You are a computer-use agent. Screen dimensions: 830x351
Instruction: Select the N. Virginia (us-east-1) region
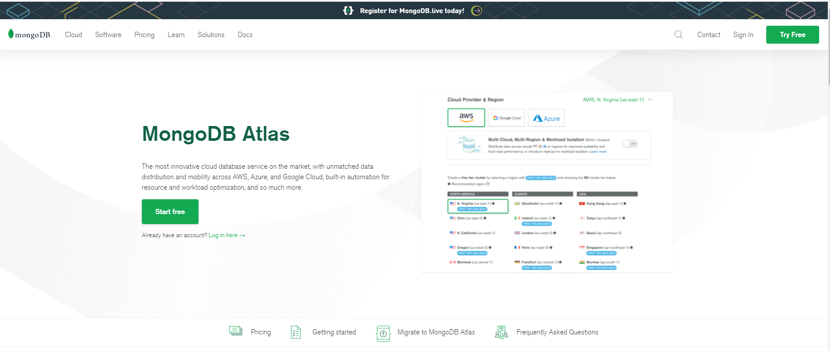pyautogui.click(x=478, y=206)
